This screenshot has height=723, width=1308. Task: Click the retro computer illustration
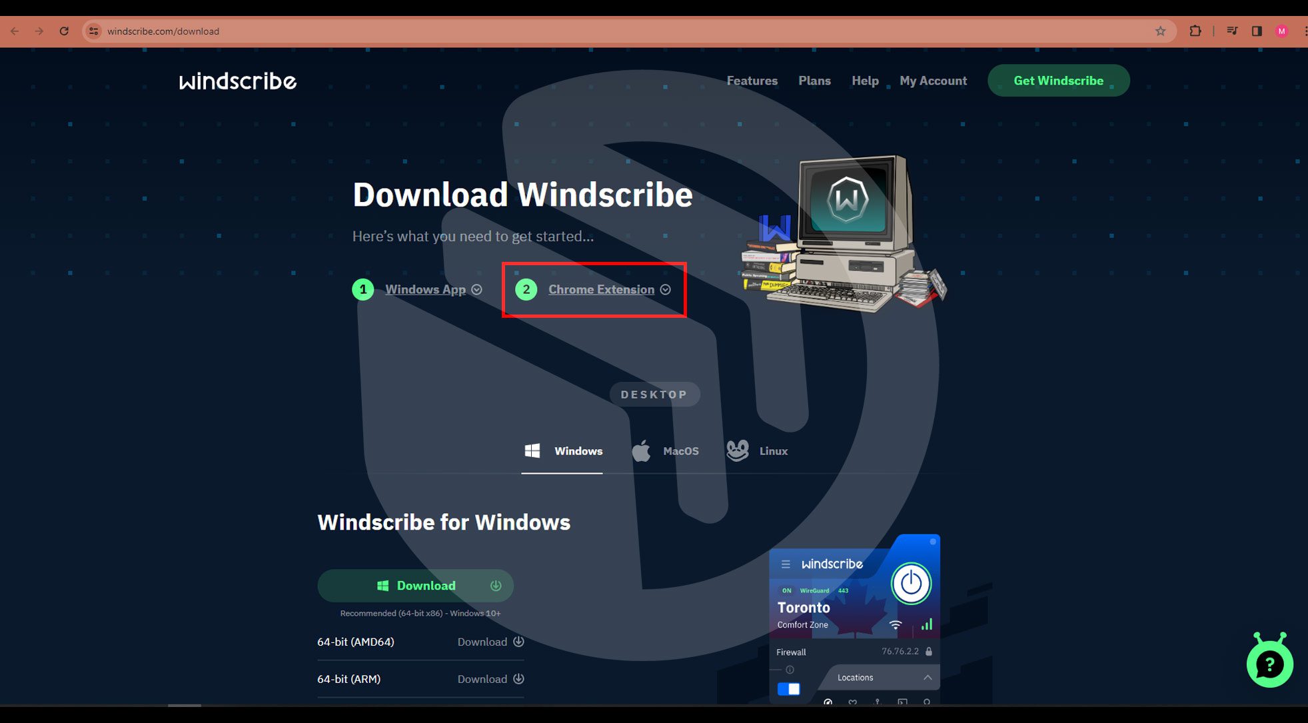(845, 233)
